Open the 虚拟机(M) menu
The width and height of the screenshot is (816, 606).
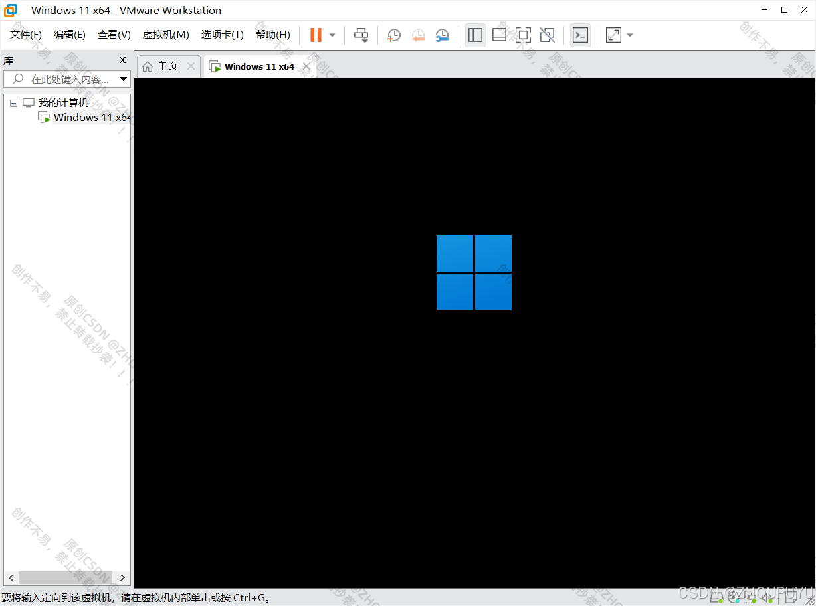tap(166, 35)
